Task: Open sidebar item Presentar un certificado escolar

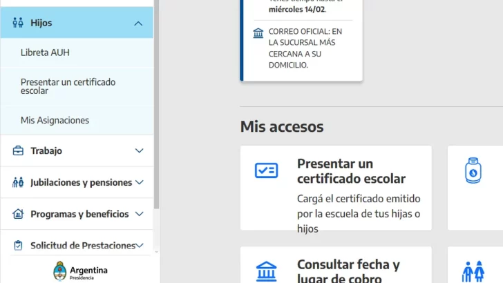Action: pos(68,86)
